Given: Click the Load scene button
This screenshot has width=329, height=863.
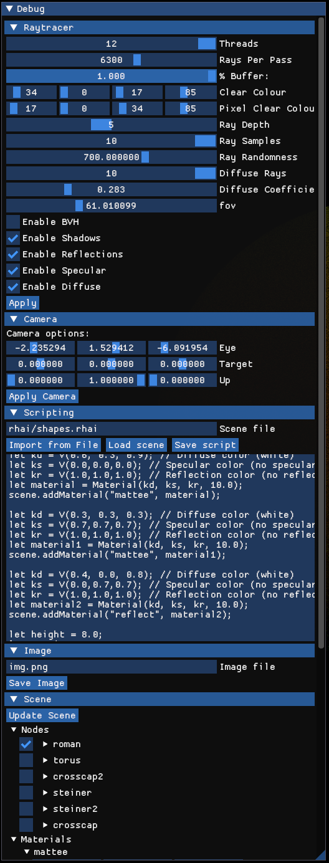Looking at the screenshot, I should tap(136, 445).
